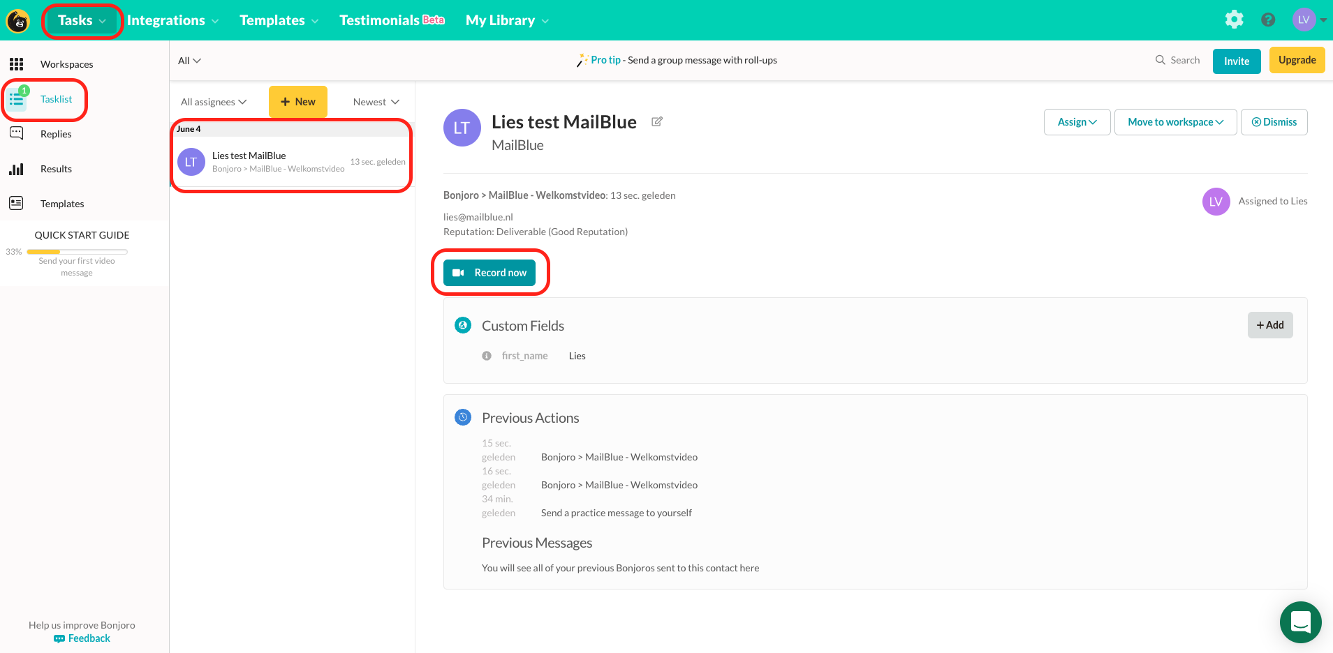Click the Tasklist icon with badge

[x=17, y=99]
